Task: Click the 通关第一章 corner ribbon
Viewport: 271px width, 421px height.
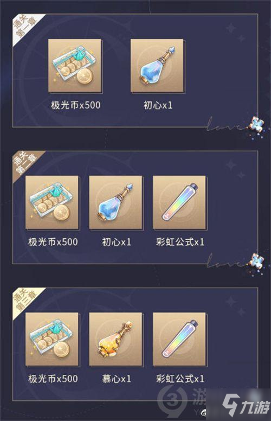Action: 25,27
